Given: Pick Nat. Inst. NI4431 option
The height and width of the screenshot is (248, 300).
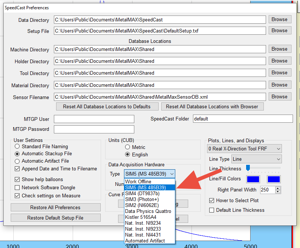Looking at the screenshot, I should pyautogui.click(x=149, y=235).
